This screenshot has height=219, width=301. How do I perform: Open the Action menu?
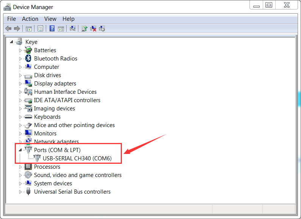(x=30, y=19)
